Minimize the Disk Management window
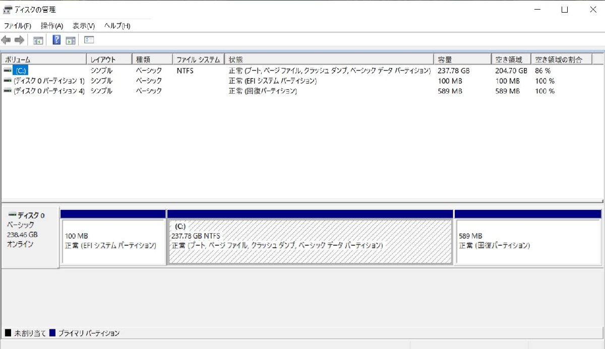 (537, 10)
